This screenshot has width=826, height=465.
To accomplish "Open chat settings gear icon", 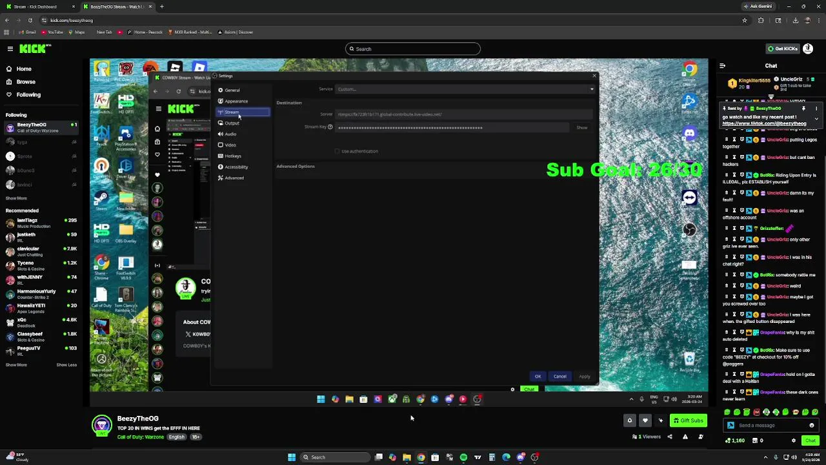I will 794,440.
